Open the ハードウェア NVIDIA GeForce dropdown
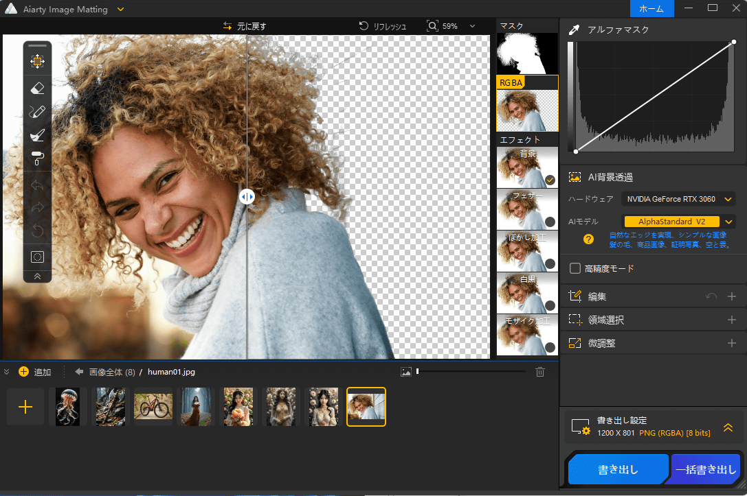 678,199
